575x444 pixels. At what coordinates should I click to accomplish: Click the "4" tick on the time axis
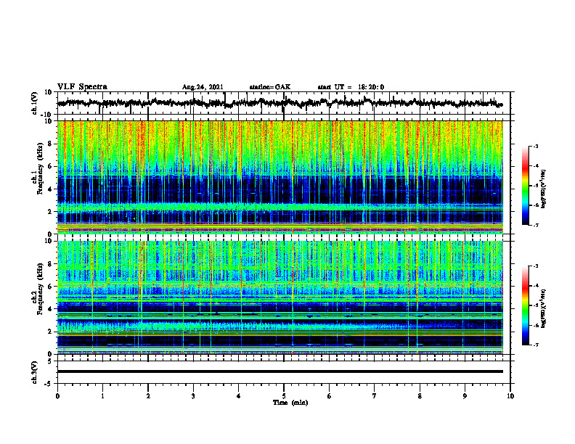(239, 396)
